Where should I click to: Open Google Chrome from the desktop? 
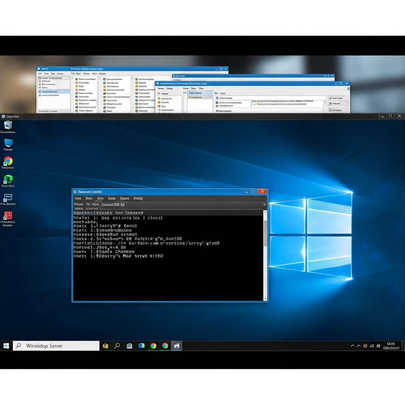8,162
